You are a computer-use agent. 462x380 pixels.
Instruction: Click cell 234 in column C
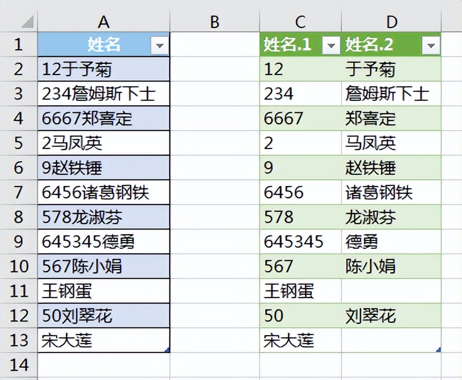pyautogui.click(x=300, y=94)
